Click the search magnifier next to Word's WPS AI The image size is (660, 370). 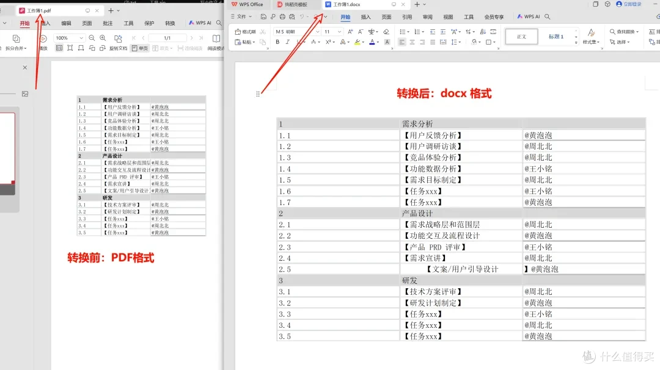point(547,17)
